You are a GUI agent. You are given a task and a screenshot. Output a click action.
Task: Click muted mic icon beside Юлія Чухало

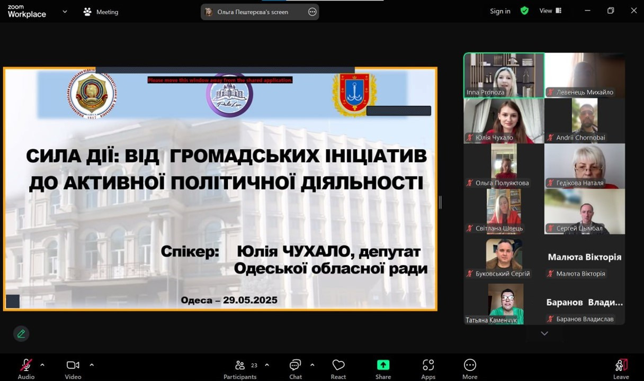(470, 138)
